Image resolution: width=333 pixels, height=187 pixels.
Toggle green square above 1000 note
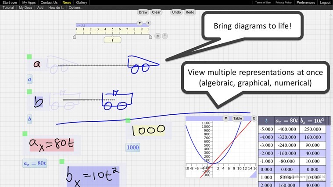(x=128, y=120)
